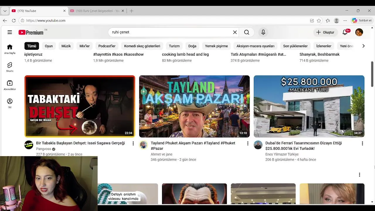Select the İzlenenler filter chip
375x211 pixels.
[324, 46]
